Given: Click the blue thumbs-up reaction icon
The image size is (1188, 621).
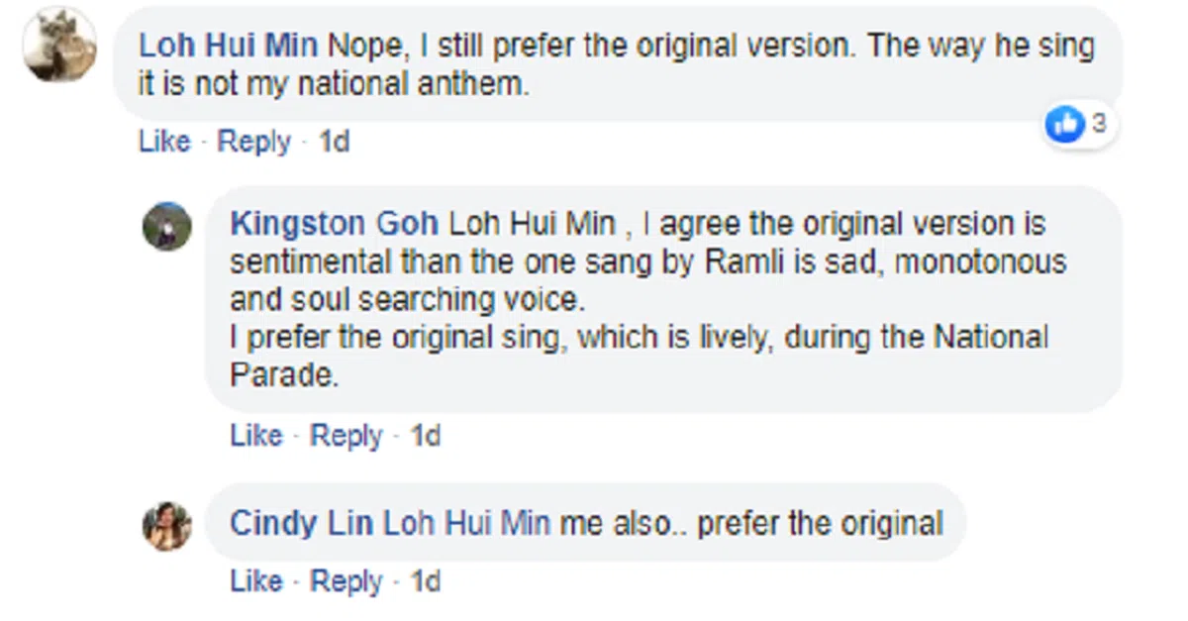Looking at the screenshot, I should pyautogui.click(x=1067, y=125).
